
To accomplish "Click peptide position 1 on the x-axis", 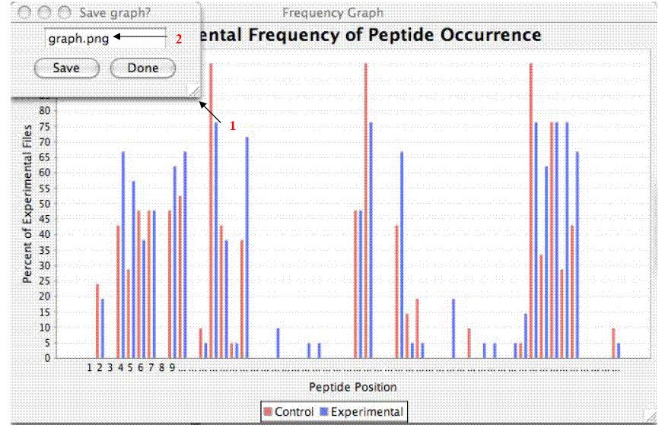I will [x=89, y=368].
